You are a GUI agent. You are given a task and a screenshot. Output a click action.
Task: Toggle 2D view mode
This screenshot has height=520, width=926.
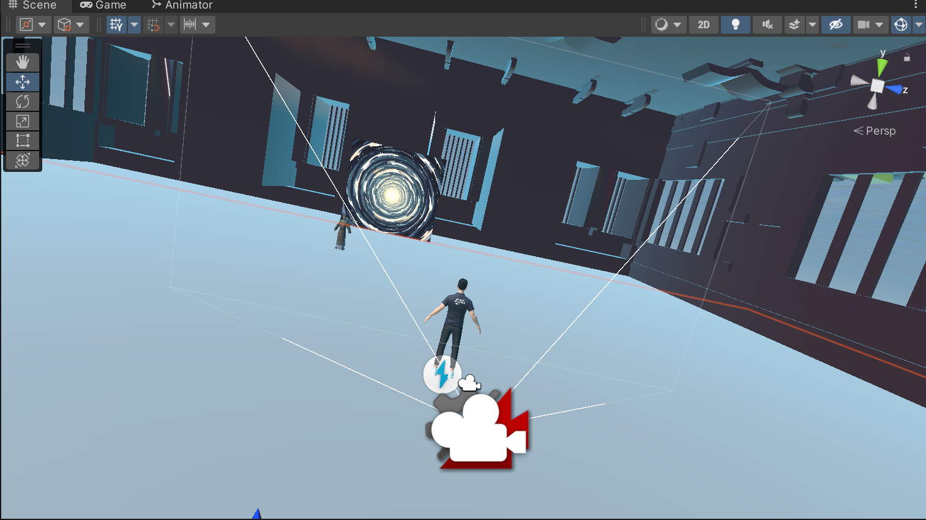(x=704, y=24)
